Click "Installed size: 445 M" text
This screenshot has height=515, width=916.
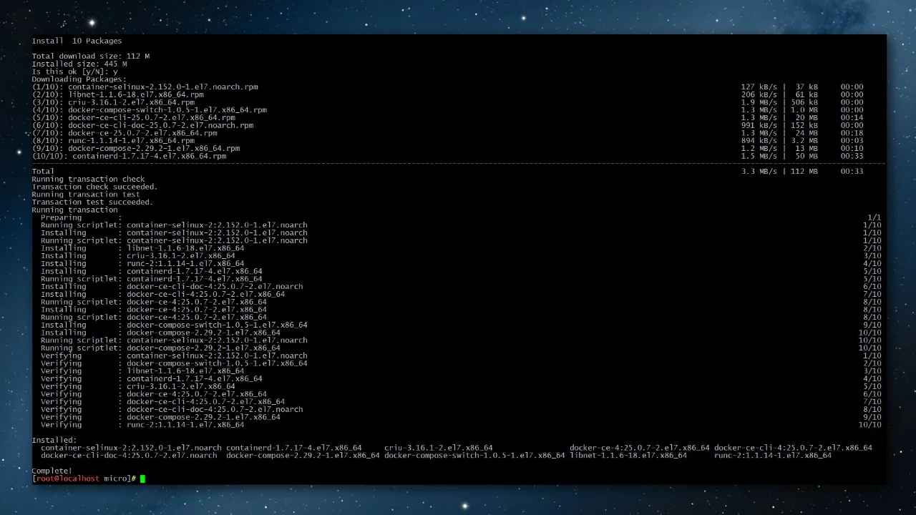pyautogui.click(x=79, y=64)
